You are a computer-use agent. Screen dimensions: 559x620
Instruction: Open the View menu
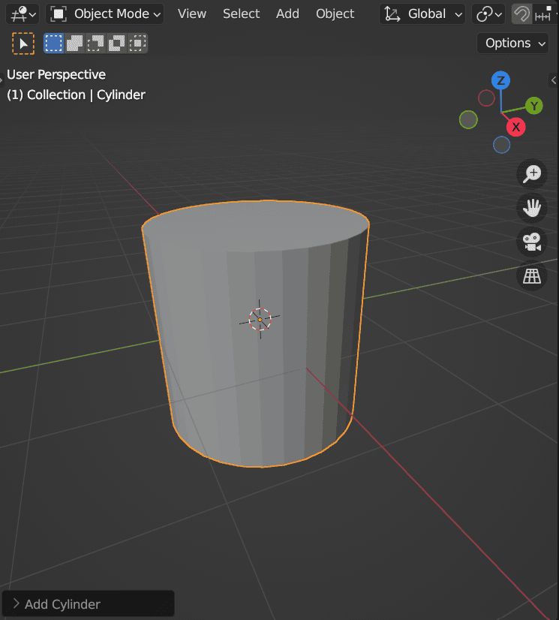click(192, 14)
